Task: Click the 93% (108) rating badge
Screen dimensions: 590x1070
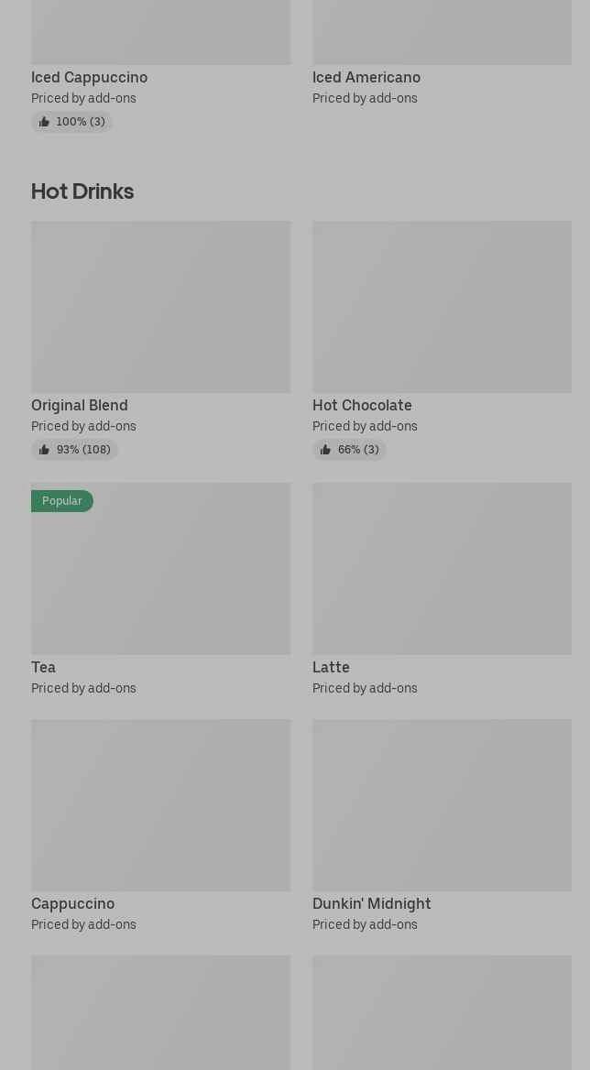Action: coord(74,450)
